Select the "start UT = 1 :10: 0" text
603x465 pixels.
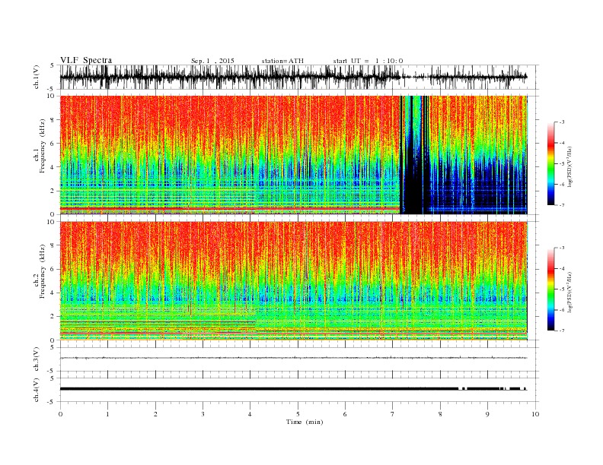tap(368, 61)
